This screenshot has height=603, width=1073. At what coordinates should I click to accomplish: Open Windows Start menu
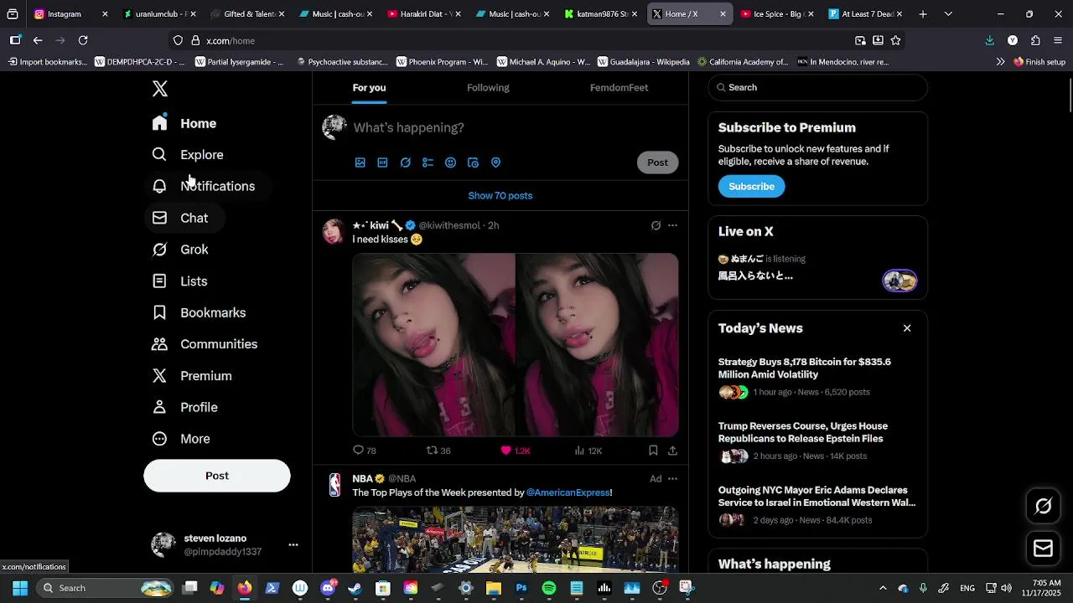pos(20,588)
